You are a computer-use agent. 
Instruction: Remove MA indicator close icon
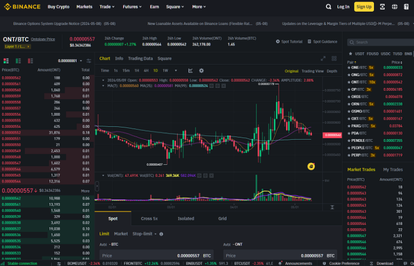pyautogui.click(x=223, y=86)
